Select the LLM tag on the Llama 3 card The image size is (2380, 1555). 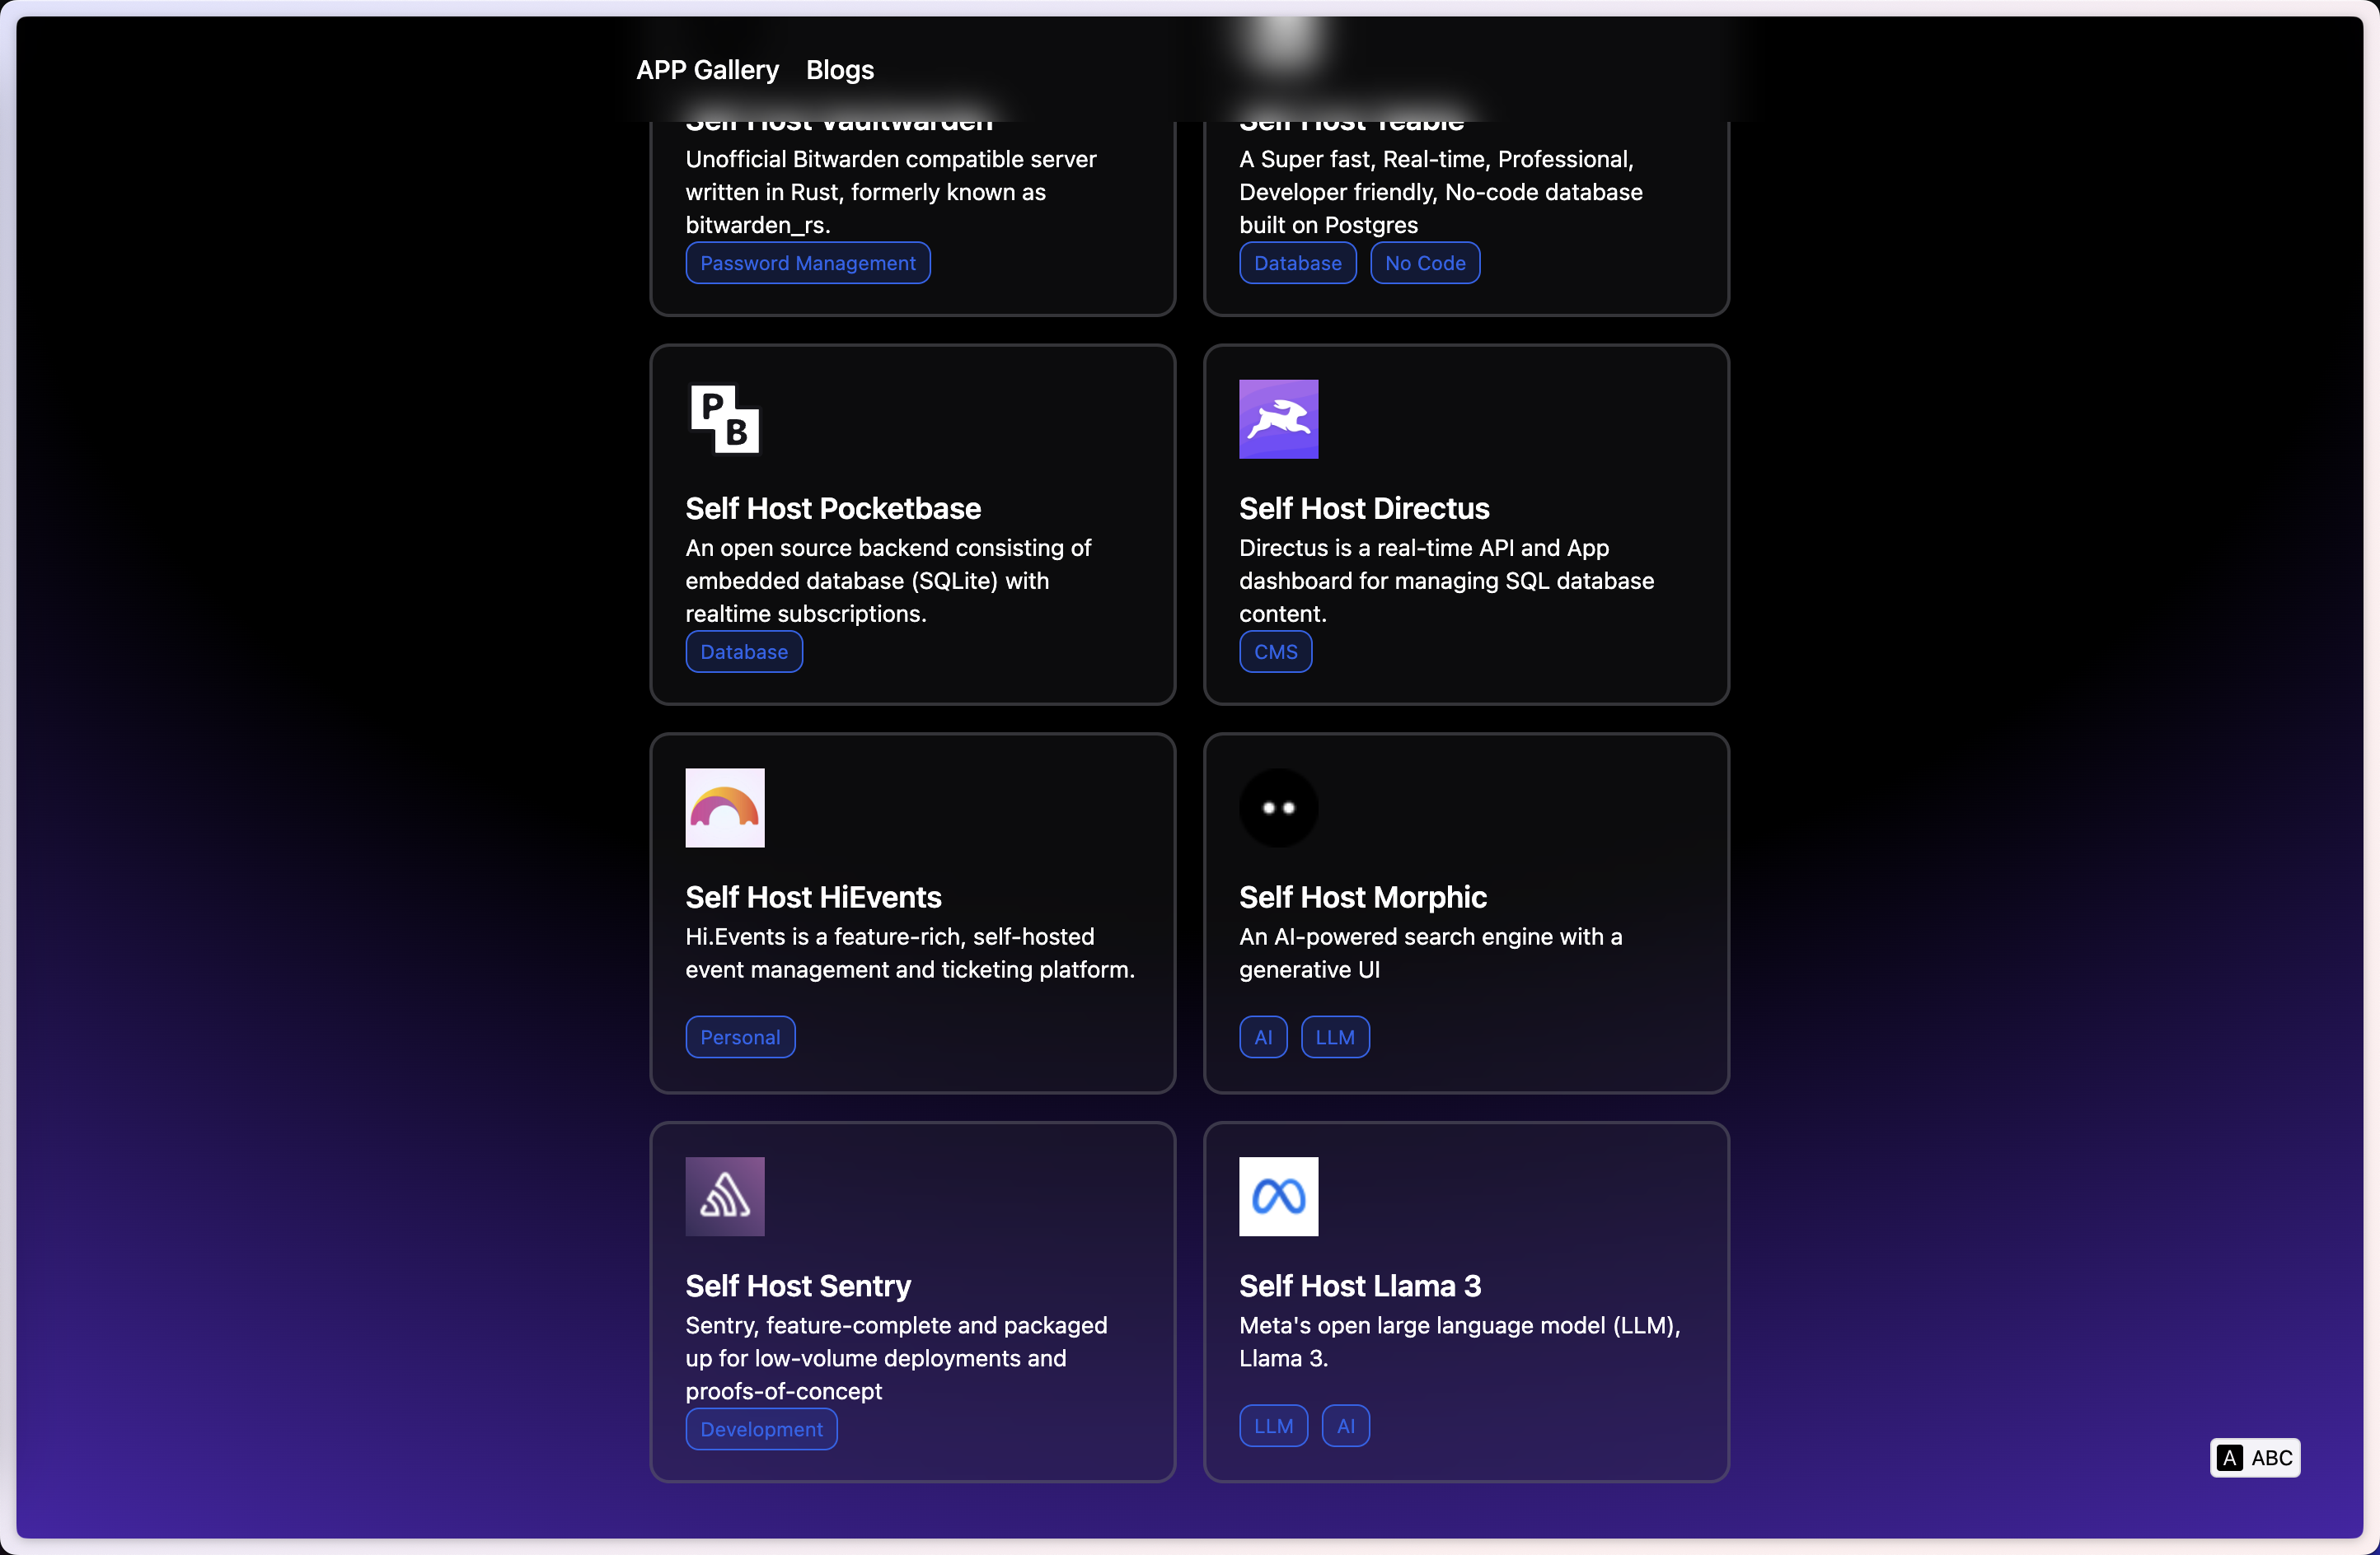(x=1273, y=1426)
